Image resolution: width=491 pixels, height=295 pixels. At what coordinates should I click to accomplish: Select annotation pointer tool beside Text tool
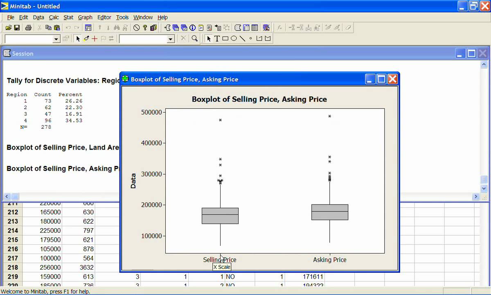pyautogui.click(x=209, y=39)
